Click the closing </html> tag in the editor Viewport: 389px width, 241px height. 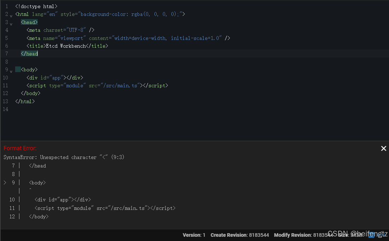coord(25,101)
